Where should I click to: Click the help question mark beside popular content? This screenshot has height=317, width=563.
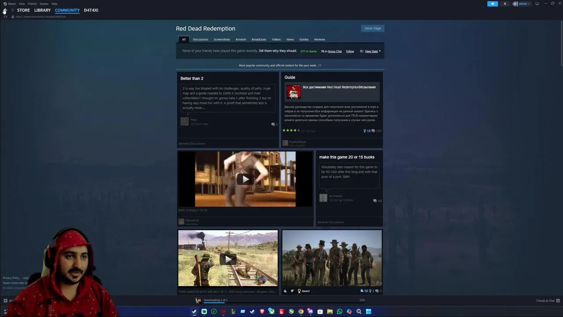(x=320, y=66)
